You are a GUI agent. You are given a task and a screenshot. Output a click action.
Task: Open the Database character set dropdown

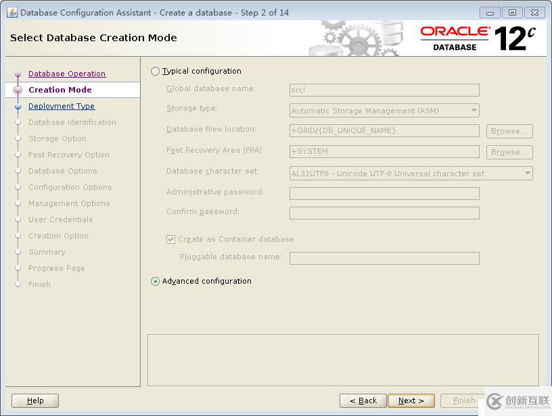tap(411, 174)
